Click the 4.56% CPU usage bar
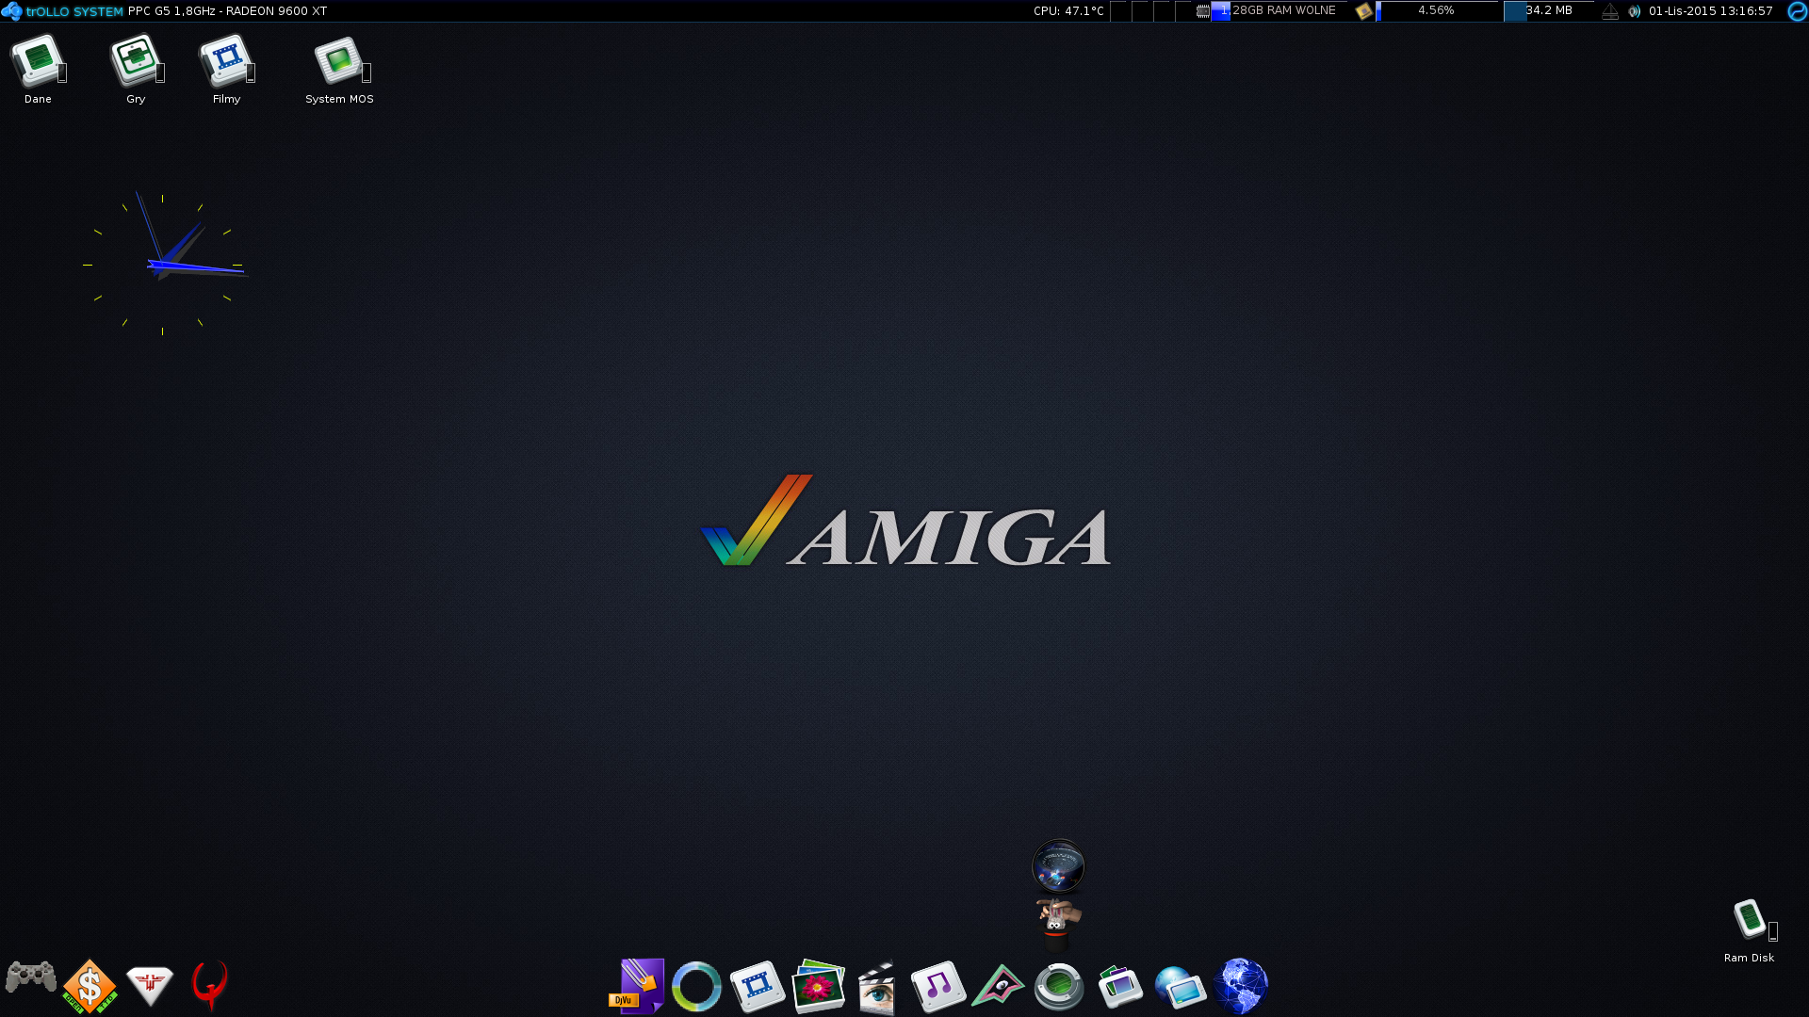The image size is (1809, 1017). click(x=1437, y=11)
